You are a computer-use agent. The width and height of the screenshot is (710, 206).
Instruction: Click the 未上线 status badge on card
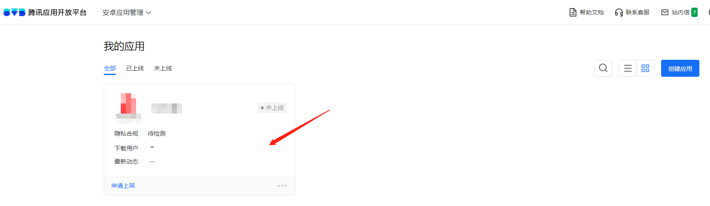(x=272, y=108)
